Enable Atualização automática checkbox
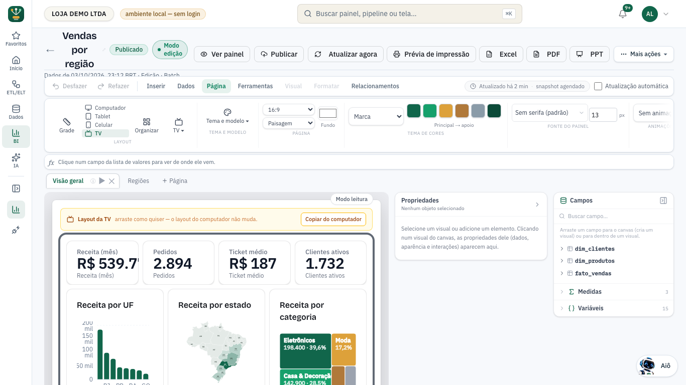The width and height of the screenshot is (686, 385). (598, 86)
